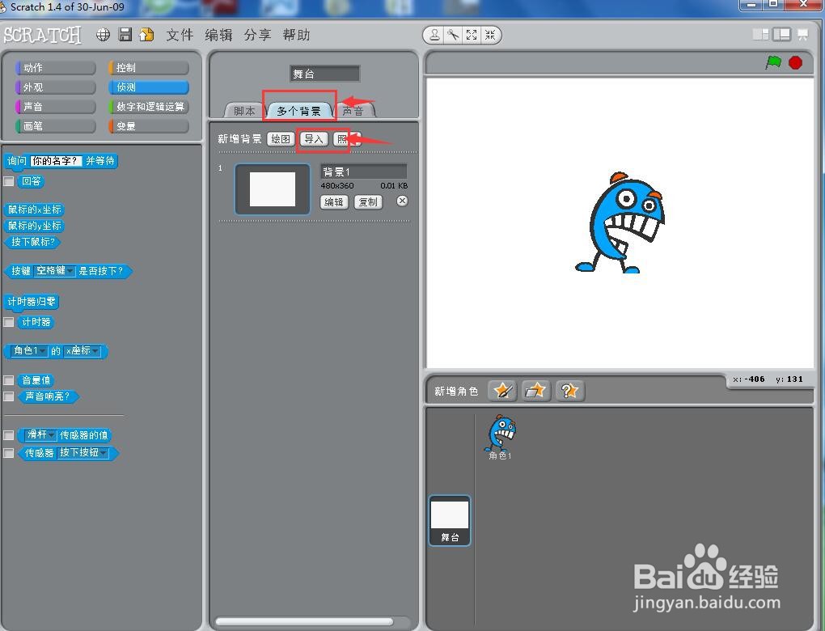Paint a new sprite icon
Screen dimensions: 825x631
502,391
